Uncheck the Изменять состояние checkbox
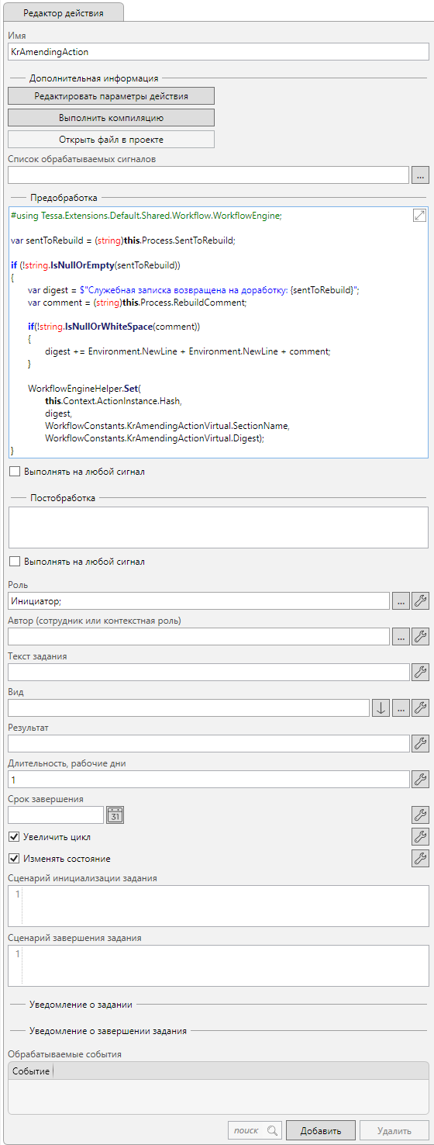 (14, 859)
